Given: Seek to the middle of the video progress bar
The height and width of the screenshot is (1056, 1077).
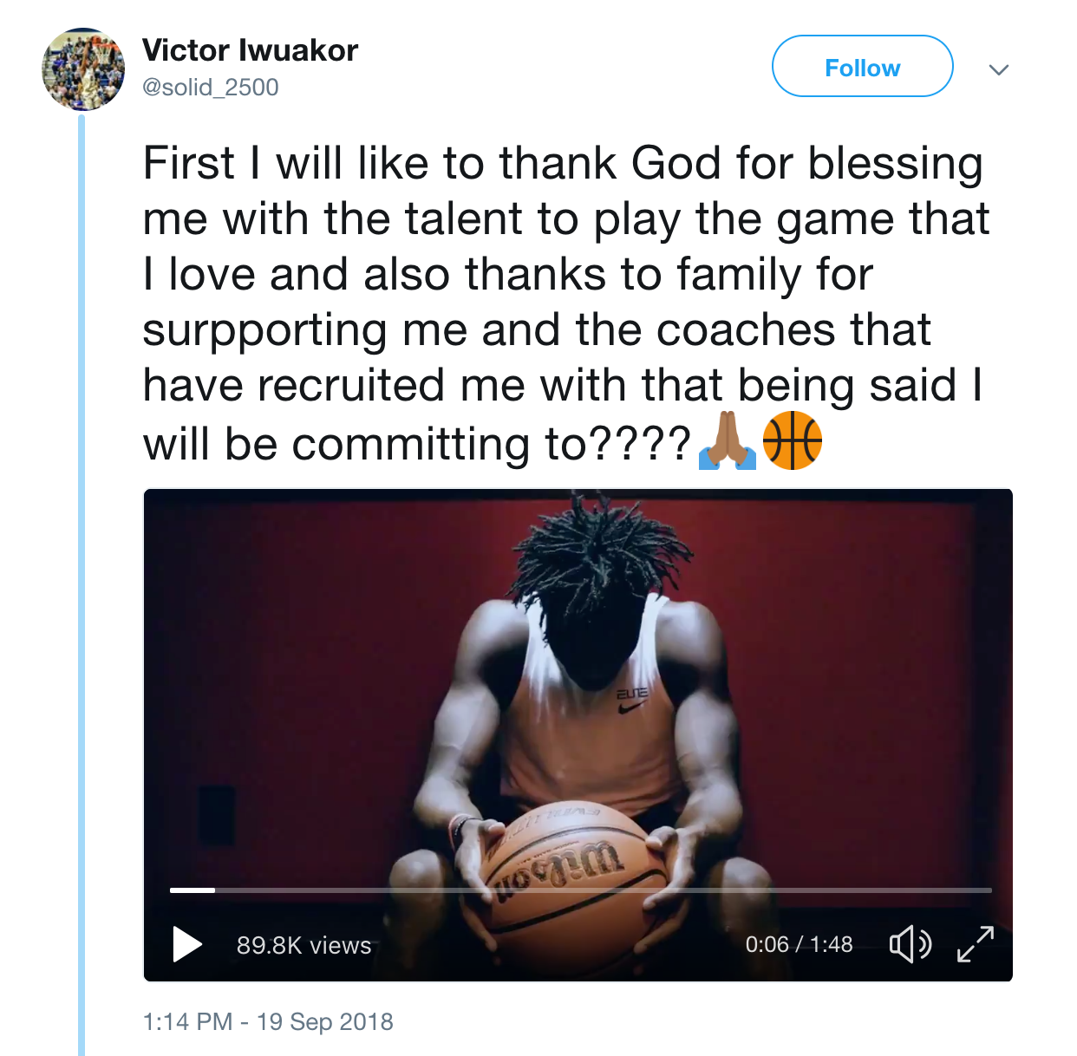Looking at the screenshot, I should (581, 890).
